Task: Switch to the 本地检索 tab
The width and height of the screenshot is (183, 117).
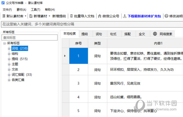Action: coord(70,34)
